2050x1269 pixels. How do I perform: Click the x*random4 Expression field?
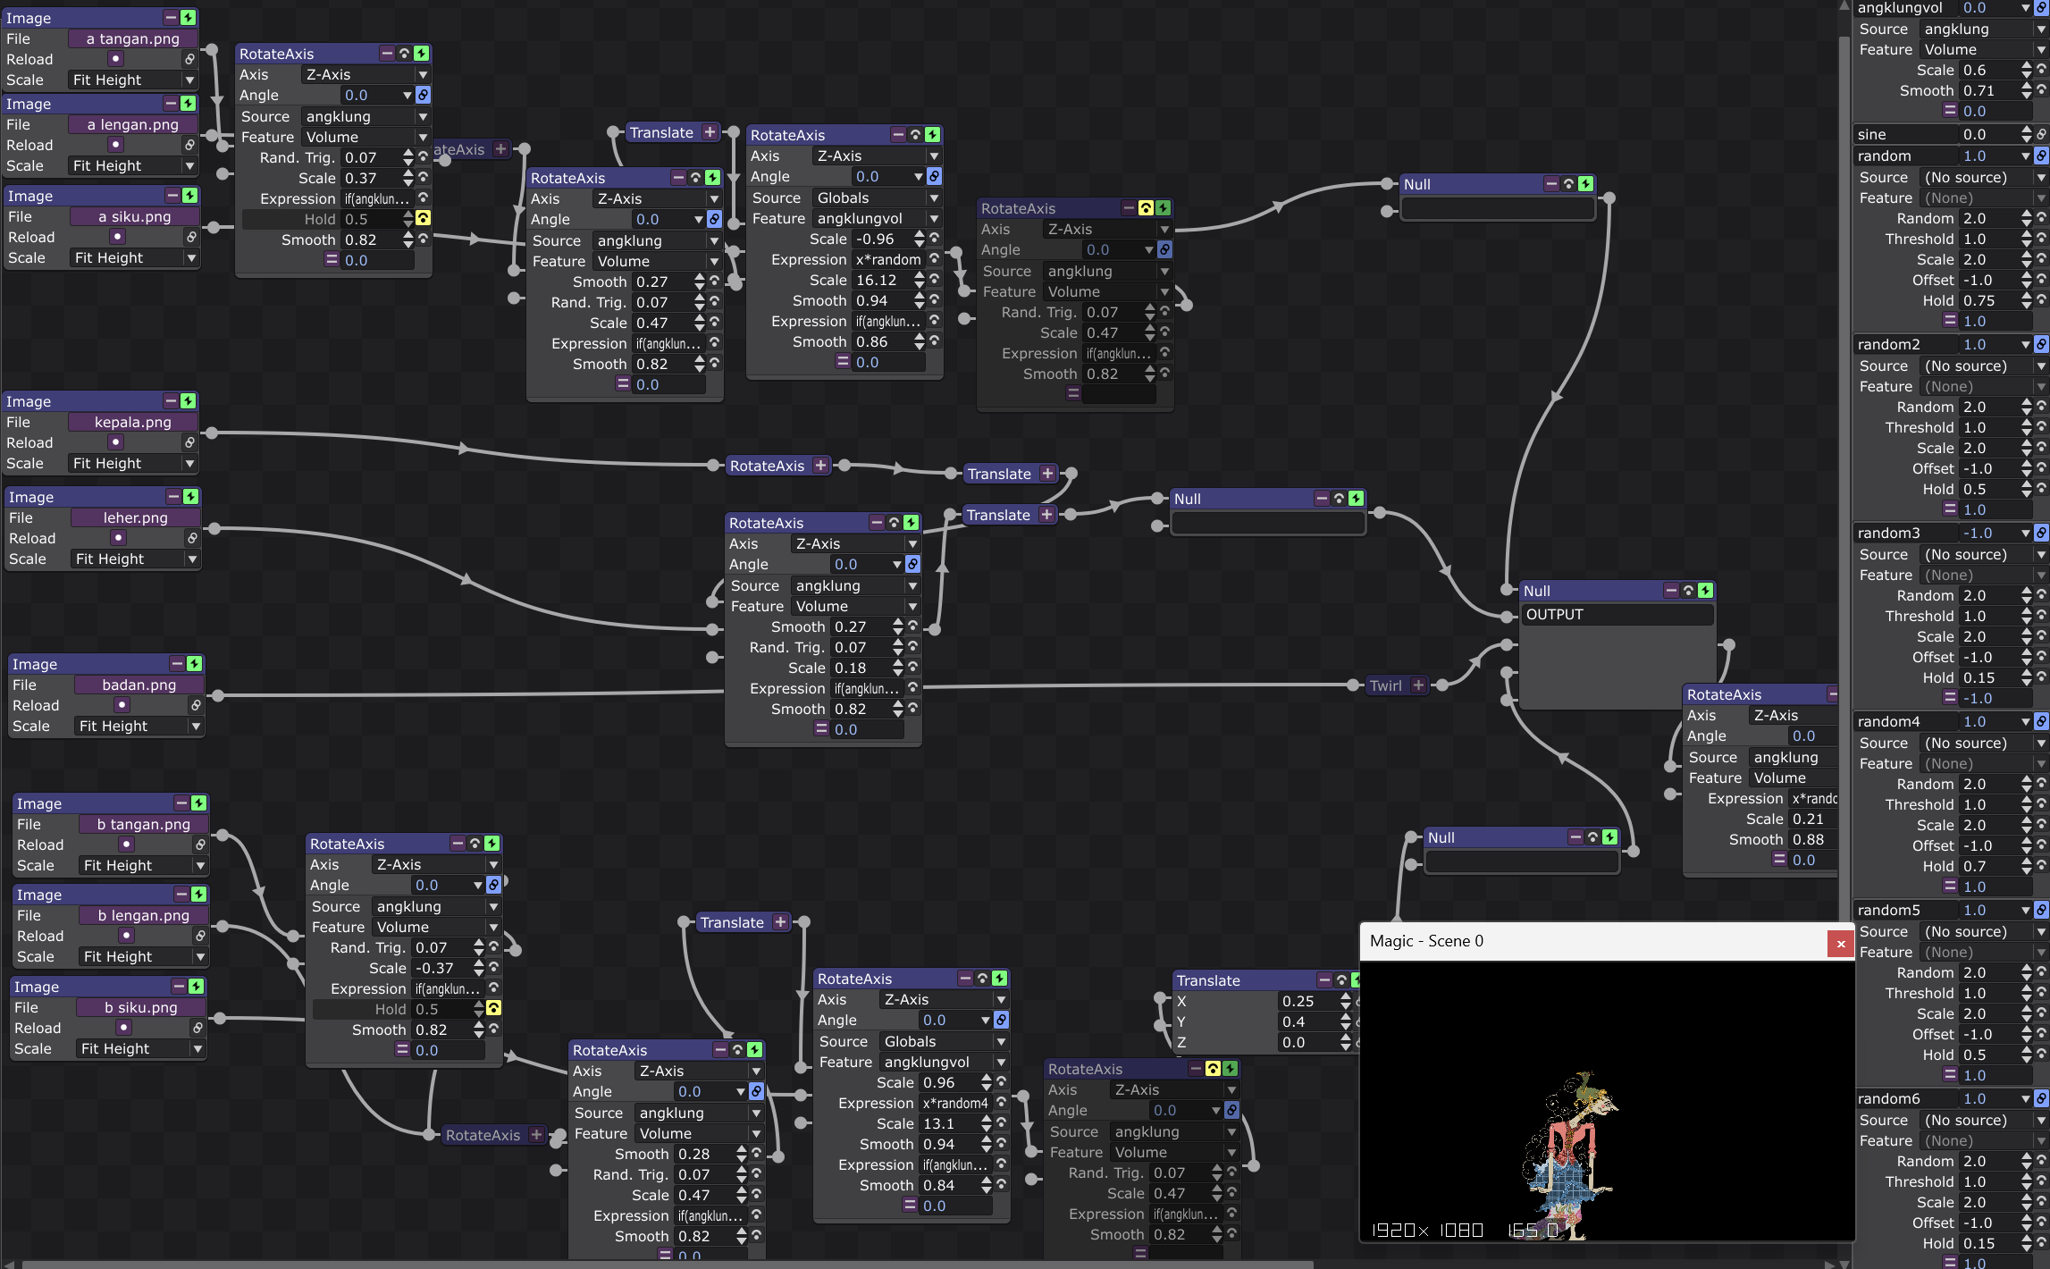955,1104
